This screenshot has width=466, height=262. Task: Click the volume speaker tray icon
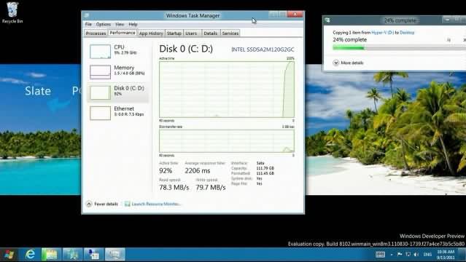click(x=416, y=254)
